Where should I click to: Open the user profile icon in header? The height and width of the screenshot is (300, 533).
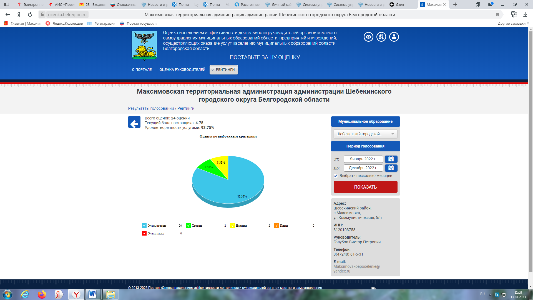tap(394, 37)
